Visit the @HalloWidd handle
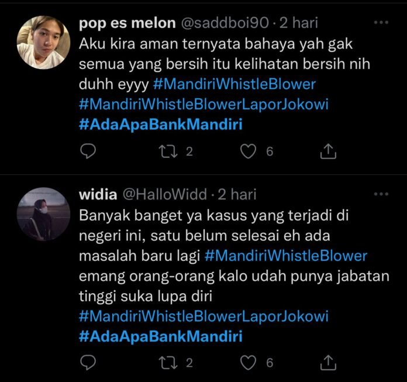Screen dimensions: 407x382 164,194
